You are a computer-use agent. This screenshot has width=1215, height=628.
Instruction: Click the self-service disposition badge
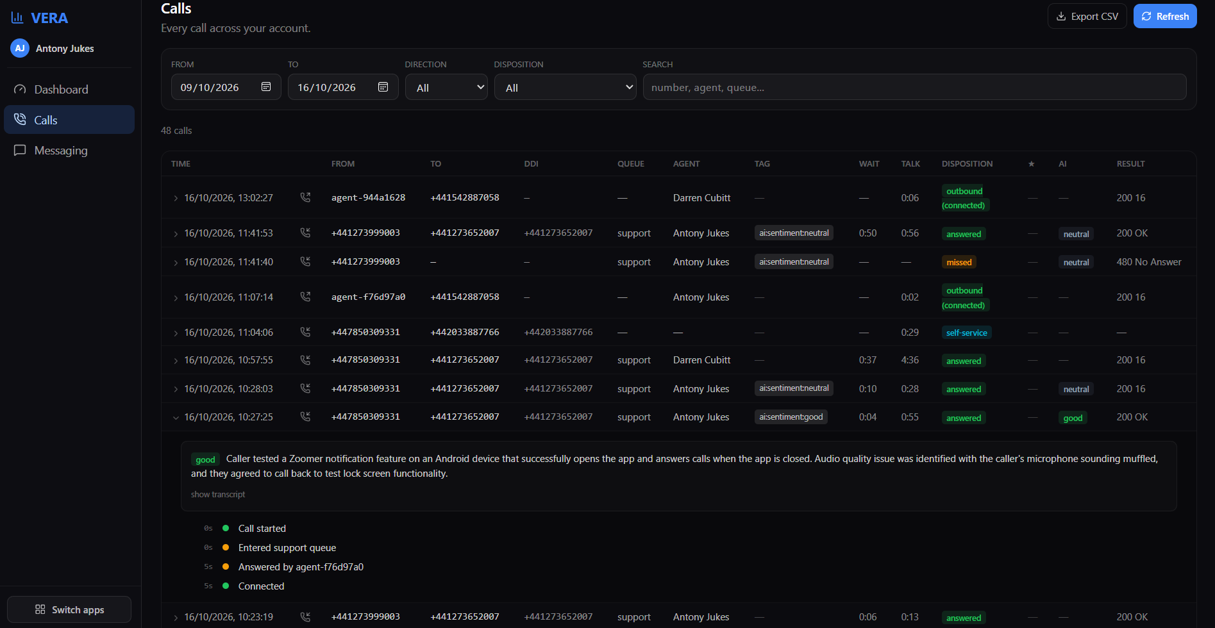click(x=966, y=333)
